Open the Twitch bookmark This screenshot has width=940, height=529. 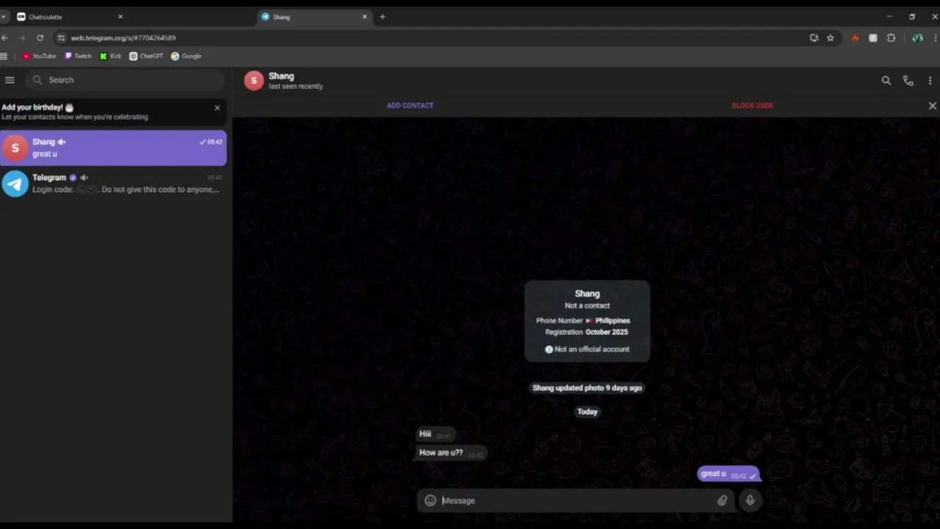(x=78, y=56)
